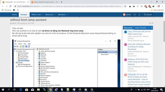
Task: Click the Computer Management screenshot image
Action: (66, 63)
